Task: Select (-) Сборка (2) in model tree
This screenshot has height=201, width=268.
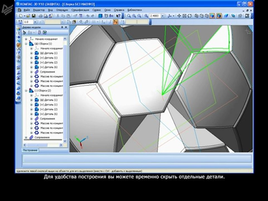Action: pyautogui.click(x=43, y=90)
